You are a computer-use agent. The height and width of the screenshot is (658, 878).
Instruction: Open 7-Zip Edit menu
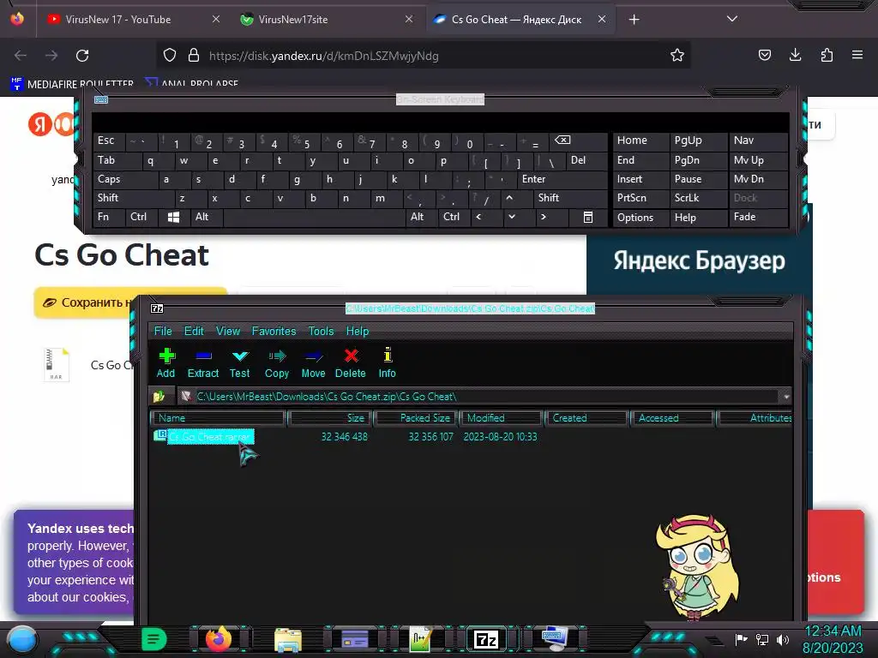(x=194, y=331)
